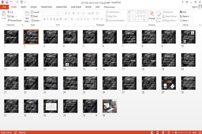Viewport: 202px width, 134px height.
Task: Toggle Underline formatting
Action: pyautogui.click(x=51, y=19)
